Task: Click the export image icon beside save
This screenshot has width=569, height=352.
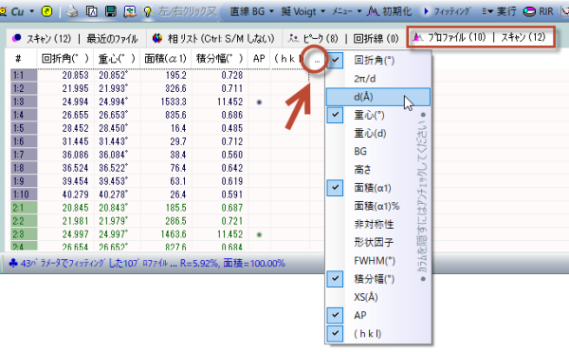Action: click(x=130, y=11)
